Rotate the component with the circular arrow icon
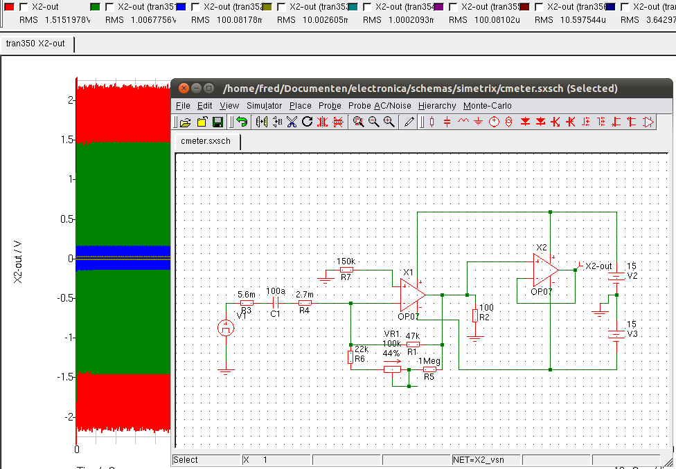This screenshot has height=469, width=676. point(307,122)
